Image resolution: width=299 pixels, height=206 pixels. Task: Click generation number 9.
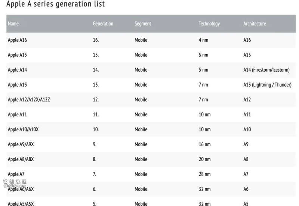point(95,144)
